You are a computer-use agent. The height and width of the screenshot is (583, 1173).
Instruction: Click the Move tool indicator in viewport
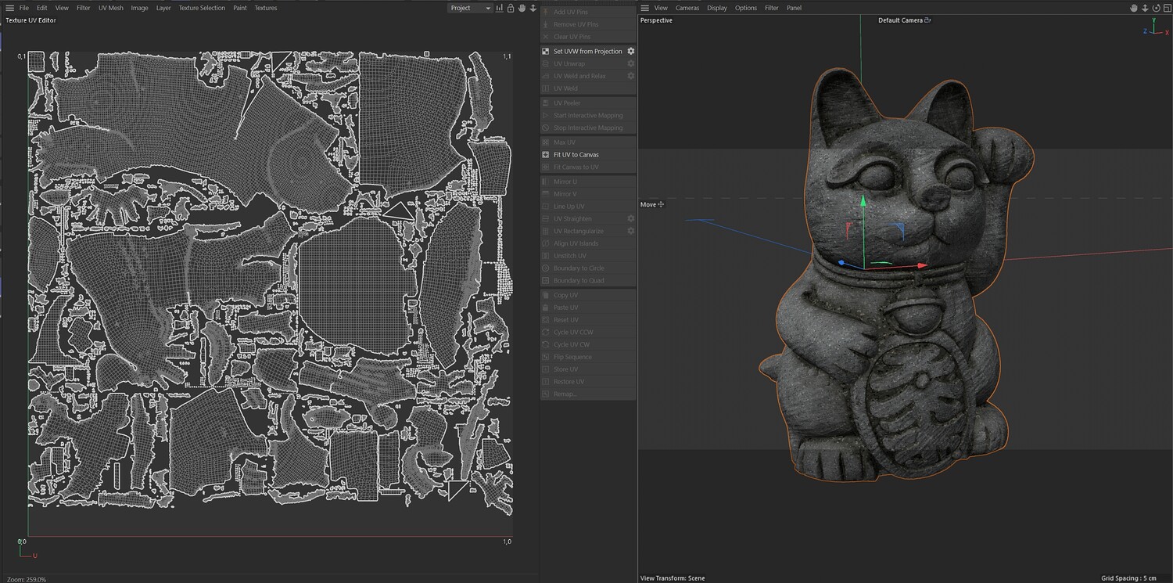[652, 204]
